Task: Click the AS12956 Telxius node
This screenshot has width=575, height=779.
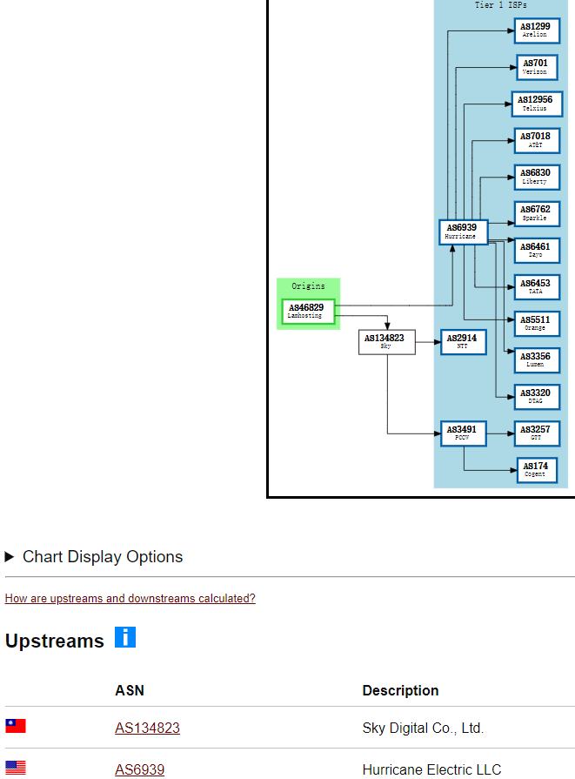Action: coord(537,104)
